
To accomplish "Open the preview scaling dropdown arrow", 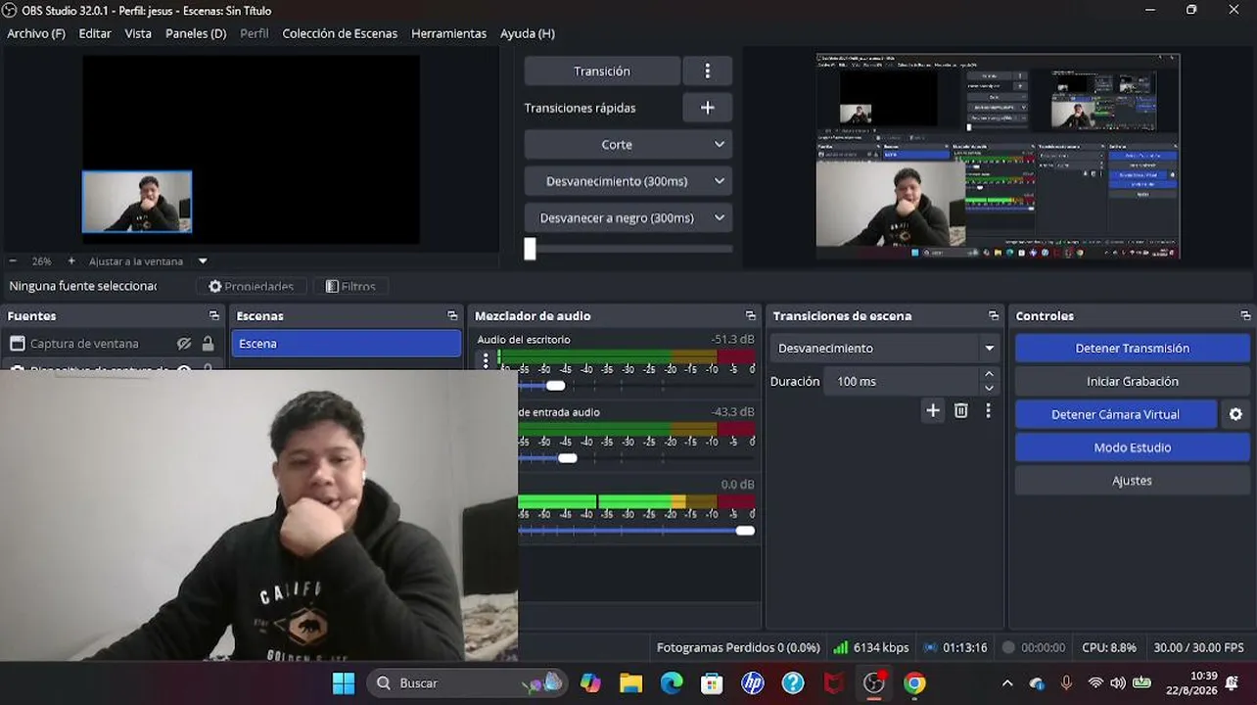I will click(203, 261).
